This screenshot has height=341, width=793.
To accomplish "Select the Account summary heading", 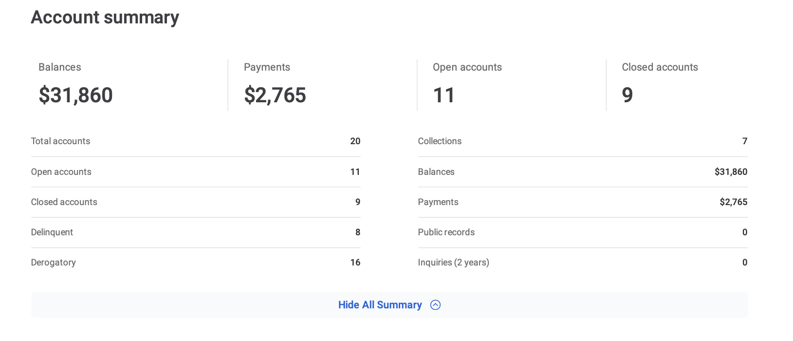I will 105,18.
